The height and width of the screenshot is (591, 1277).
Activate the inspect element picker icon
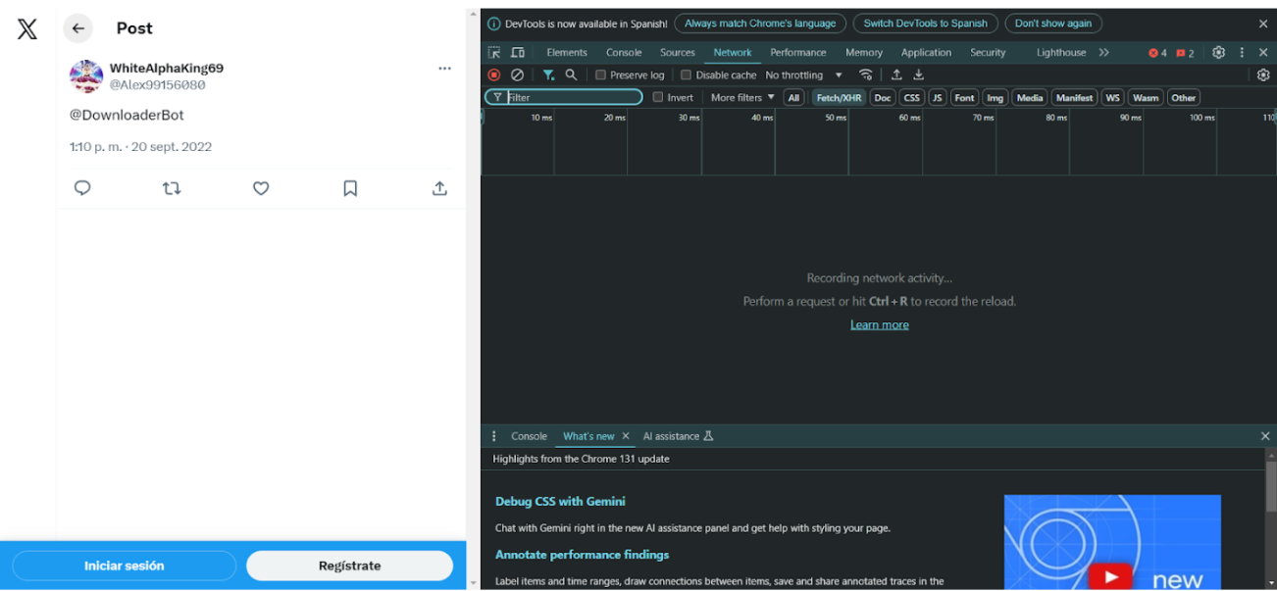[494, 53]
